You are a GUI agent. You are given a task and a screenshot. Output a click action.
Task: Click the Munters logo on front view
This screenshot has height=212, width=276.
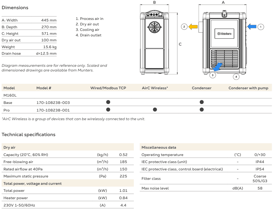pyautogui.click(x=224, y=34)
